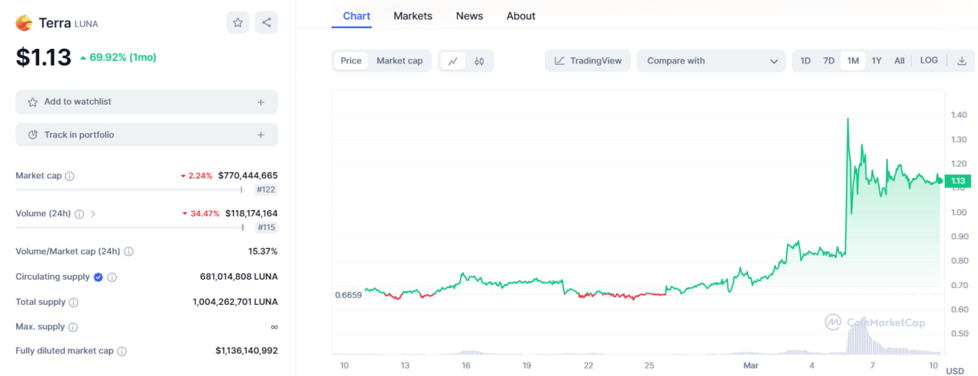Image resolution: width=978 pixels, height=376 pixels.
Task: Click total supply 1,004,262,701 LUNA
Action: 235,302
